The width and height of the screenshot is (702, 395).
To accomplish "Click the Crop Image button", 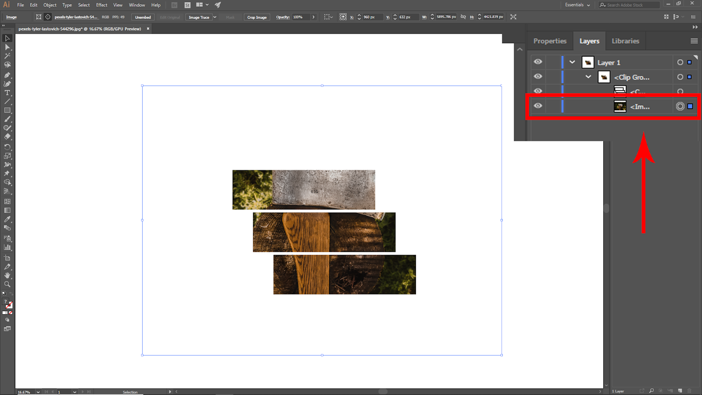I will (x=257, y=17).
